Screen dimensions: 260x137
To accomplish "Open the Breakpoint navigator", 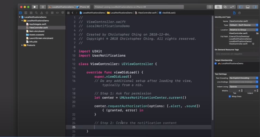I will click(x=57, y=13).
